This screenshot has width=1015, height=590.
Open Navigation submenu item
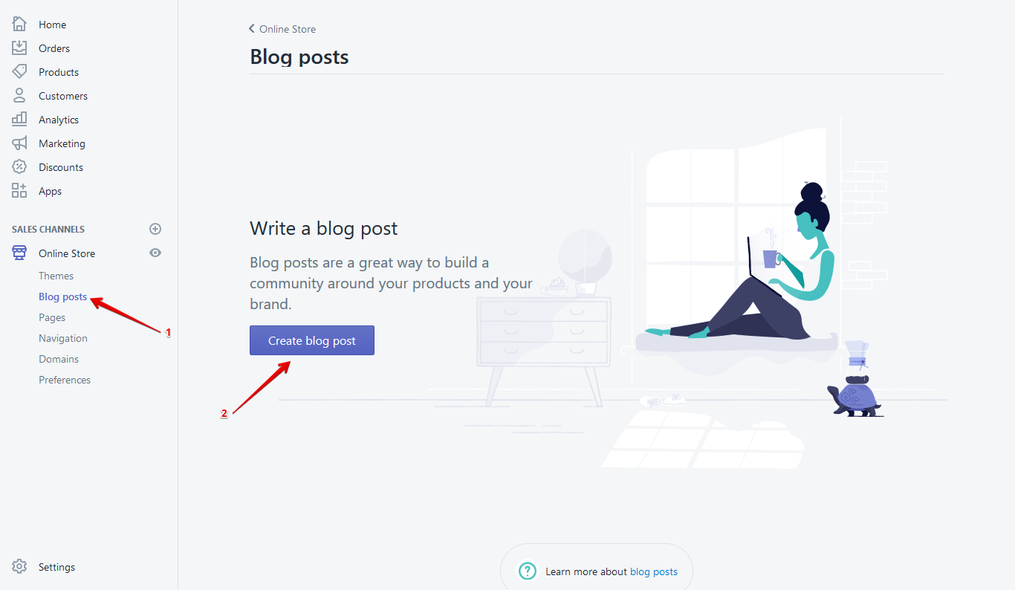tap(63, 338)
